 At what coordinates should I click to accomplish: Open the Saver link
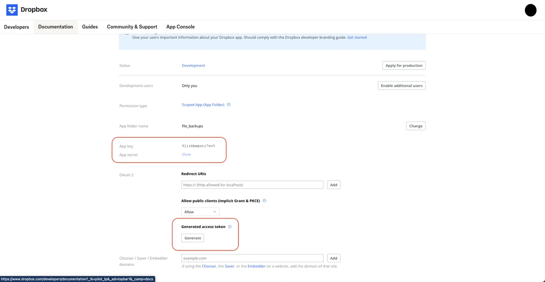point(229,266)
